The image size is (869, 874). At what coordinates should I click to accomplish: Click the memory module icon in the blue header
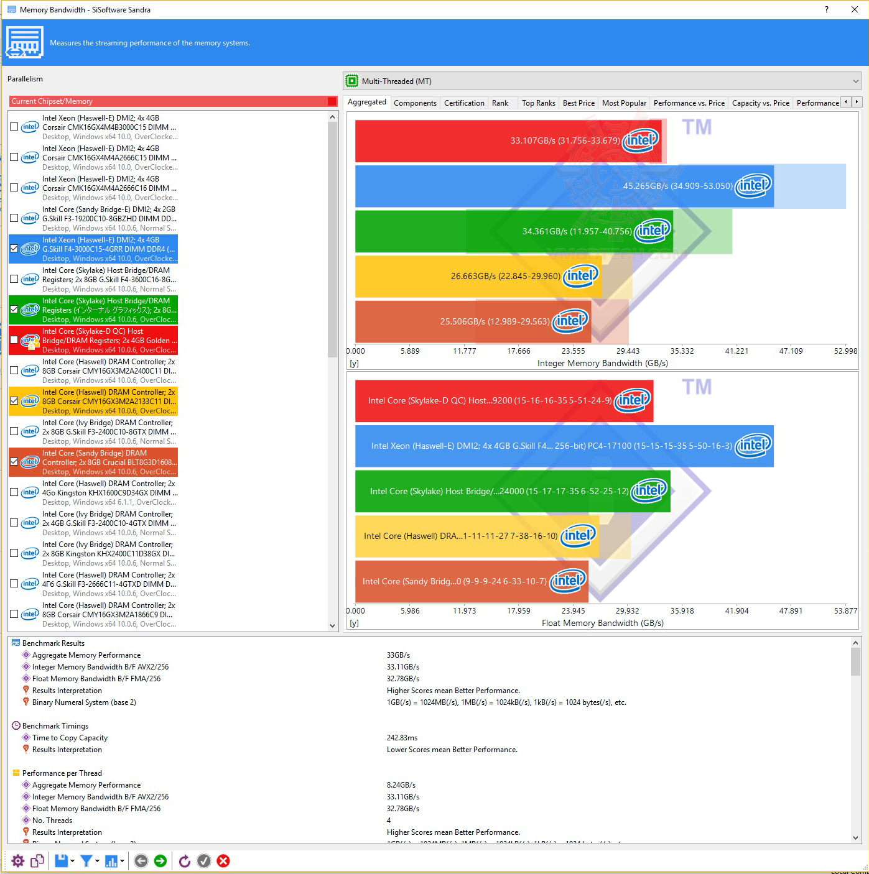click(x=24, y=42)
